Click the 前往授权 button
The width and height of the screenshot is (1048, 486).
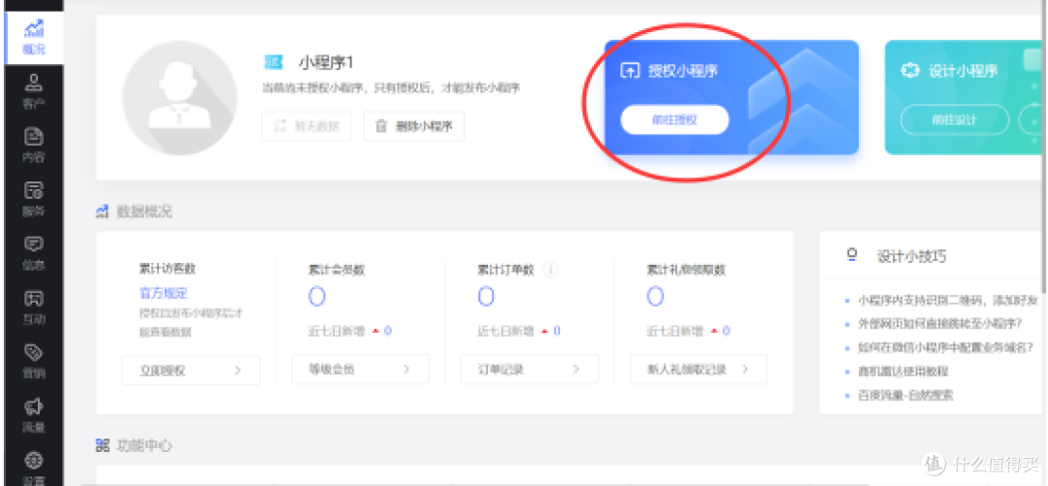tap(674, 120)
